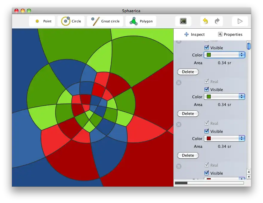This screenshot has width=263, height=203.
Task: Remove second green entry via its X icon
Action: click(179, 83)
